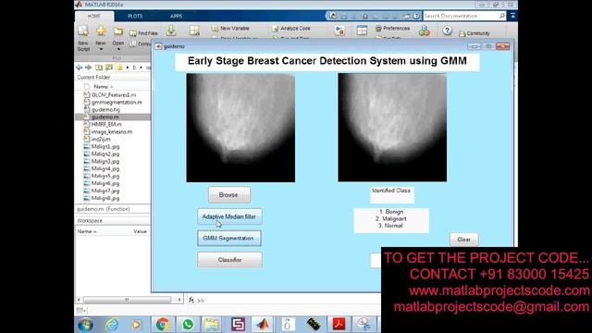Click New Variable in the toolstrip
The height and width of the screenshot is (333, 592).
tap(230, 29)
